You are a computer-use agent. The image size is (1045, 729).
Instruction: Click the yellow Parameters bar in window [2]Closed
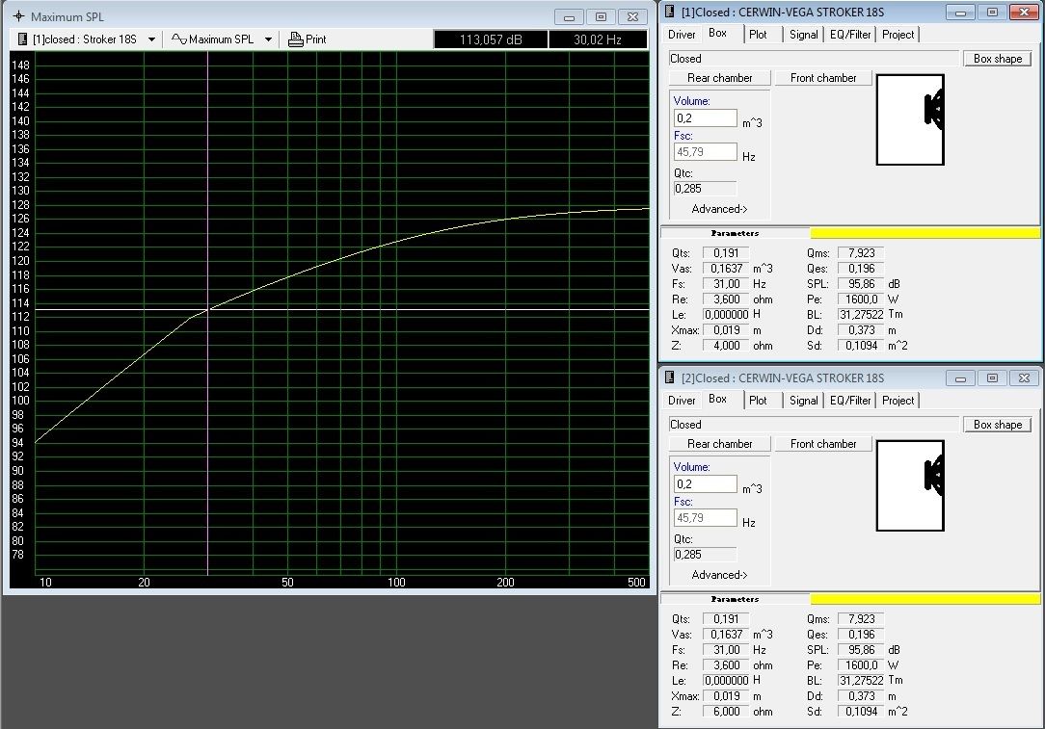(925, 599)
